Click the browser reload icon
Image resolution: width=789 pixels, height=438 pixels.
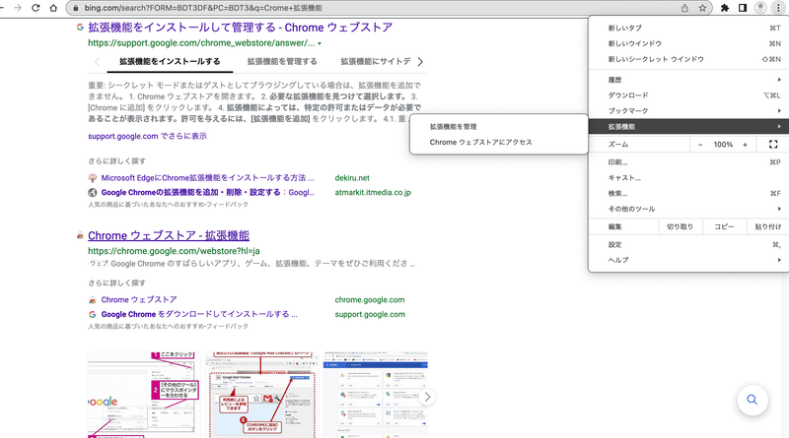36,8
